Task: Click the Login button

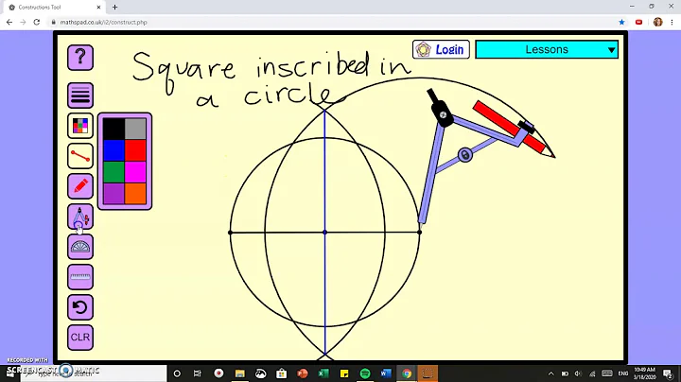Action: click(x=441, y=49)
